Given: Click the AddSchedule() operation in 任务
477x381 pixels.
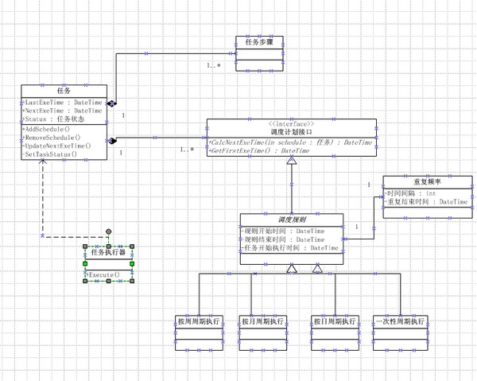Looking at the screenshot, I should pyautogui.click(x=46, y=129).
